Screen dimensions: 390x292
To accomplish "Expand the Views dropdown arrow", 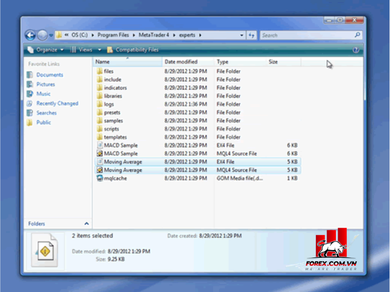I will point(99,50).
